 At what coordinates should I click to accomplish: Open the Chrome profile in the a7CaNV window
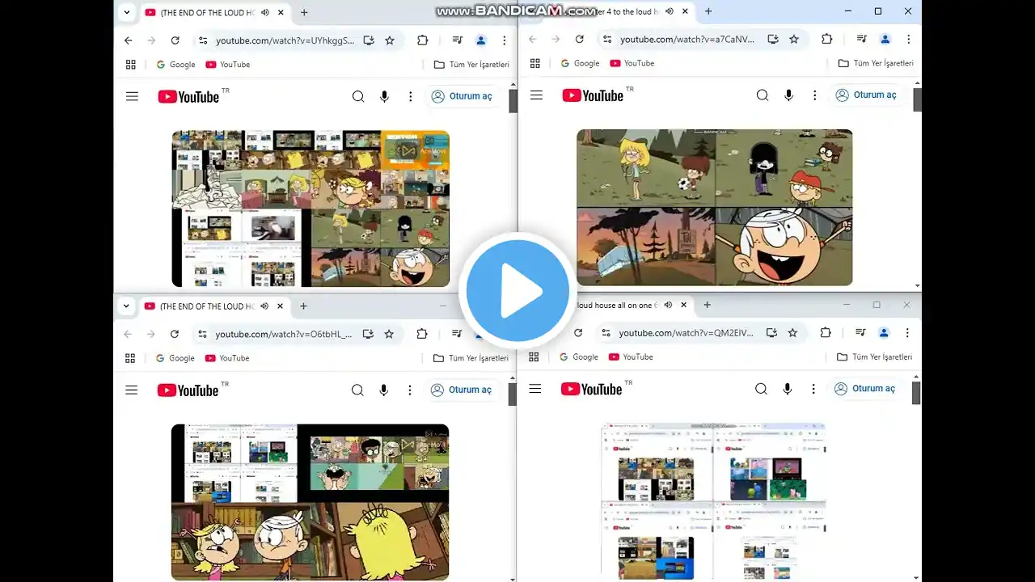(885, 39)
